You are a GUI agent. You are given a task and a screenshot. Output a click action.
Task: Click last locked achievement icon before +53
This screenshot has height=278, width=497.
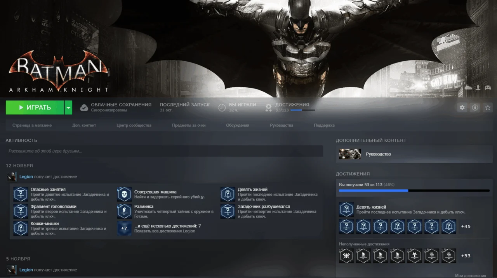[449, 256]
